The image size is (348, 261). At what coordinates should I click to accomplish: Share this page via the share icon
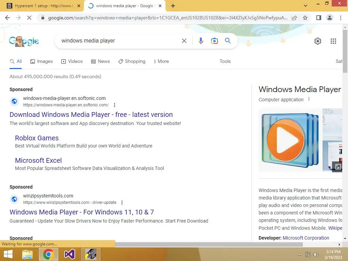(294, 18)
